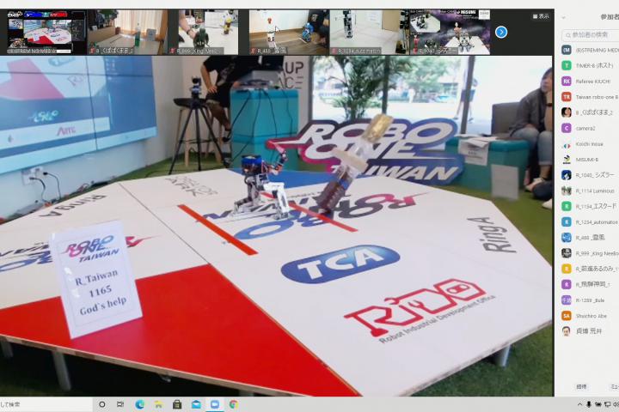Click the participant search field

click(590, 35)
